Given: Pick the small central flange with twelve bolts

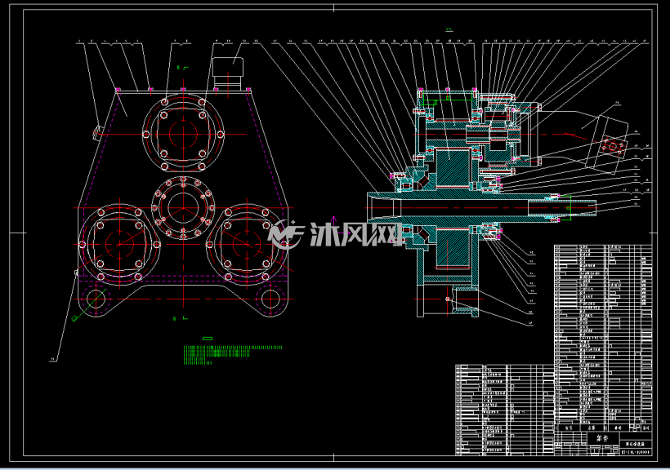Looking at the screenshot, I should point(183,208).
